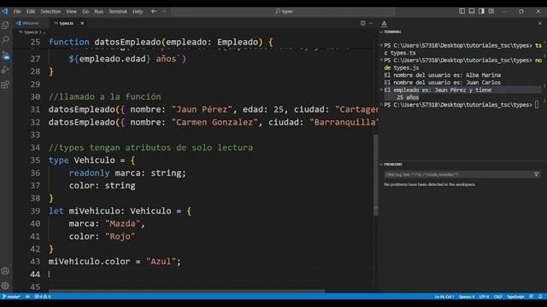Screen dimensions: 547x307
Task: Open the Edit menu
Action: click(x=31, y=11)
